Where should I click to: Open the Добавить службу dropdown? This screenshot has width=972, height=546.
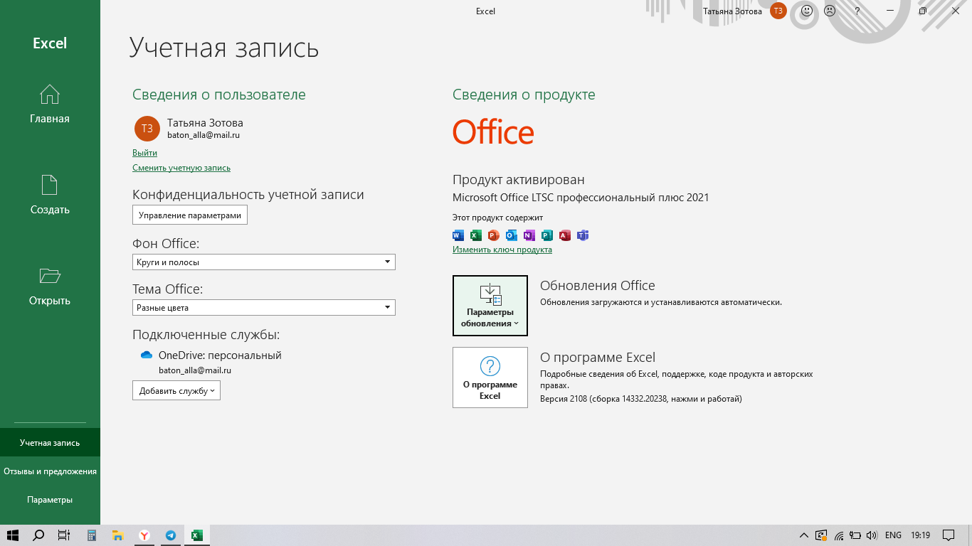[x=176, y=390]
